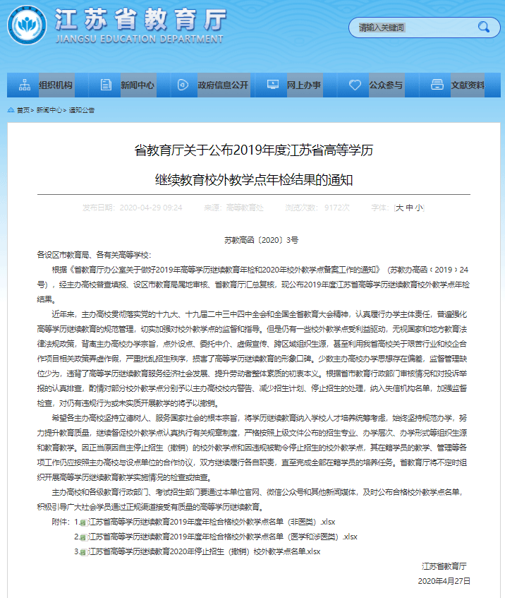Set font size to 大
Screen dimensions: 505x598
pos(399,208)
